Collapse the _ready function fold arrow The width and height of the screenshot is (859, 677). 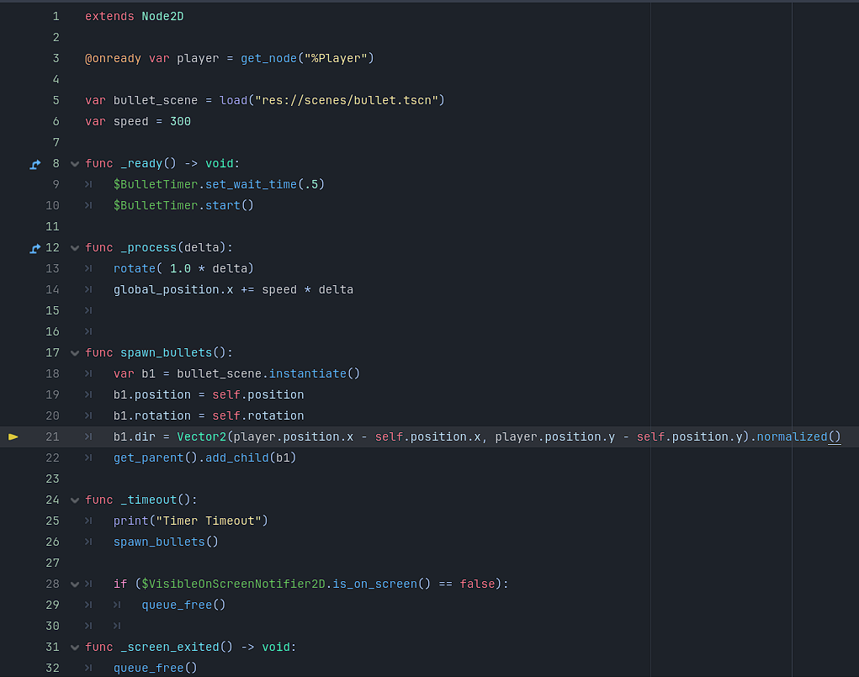click(x=75, y=164)
